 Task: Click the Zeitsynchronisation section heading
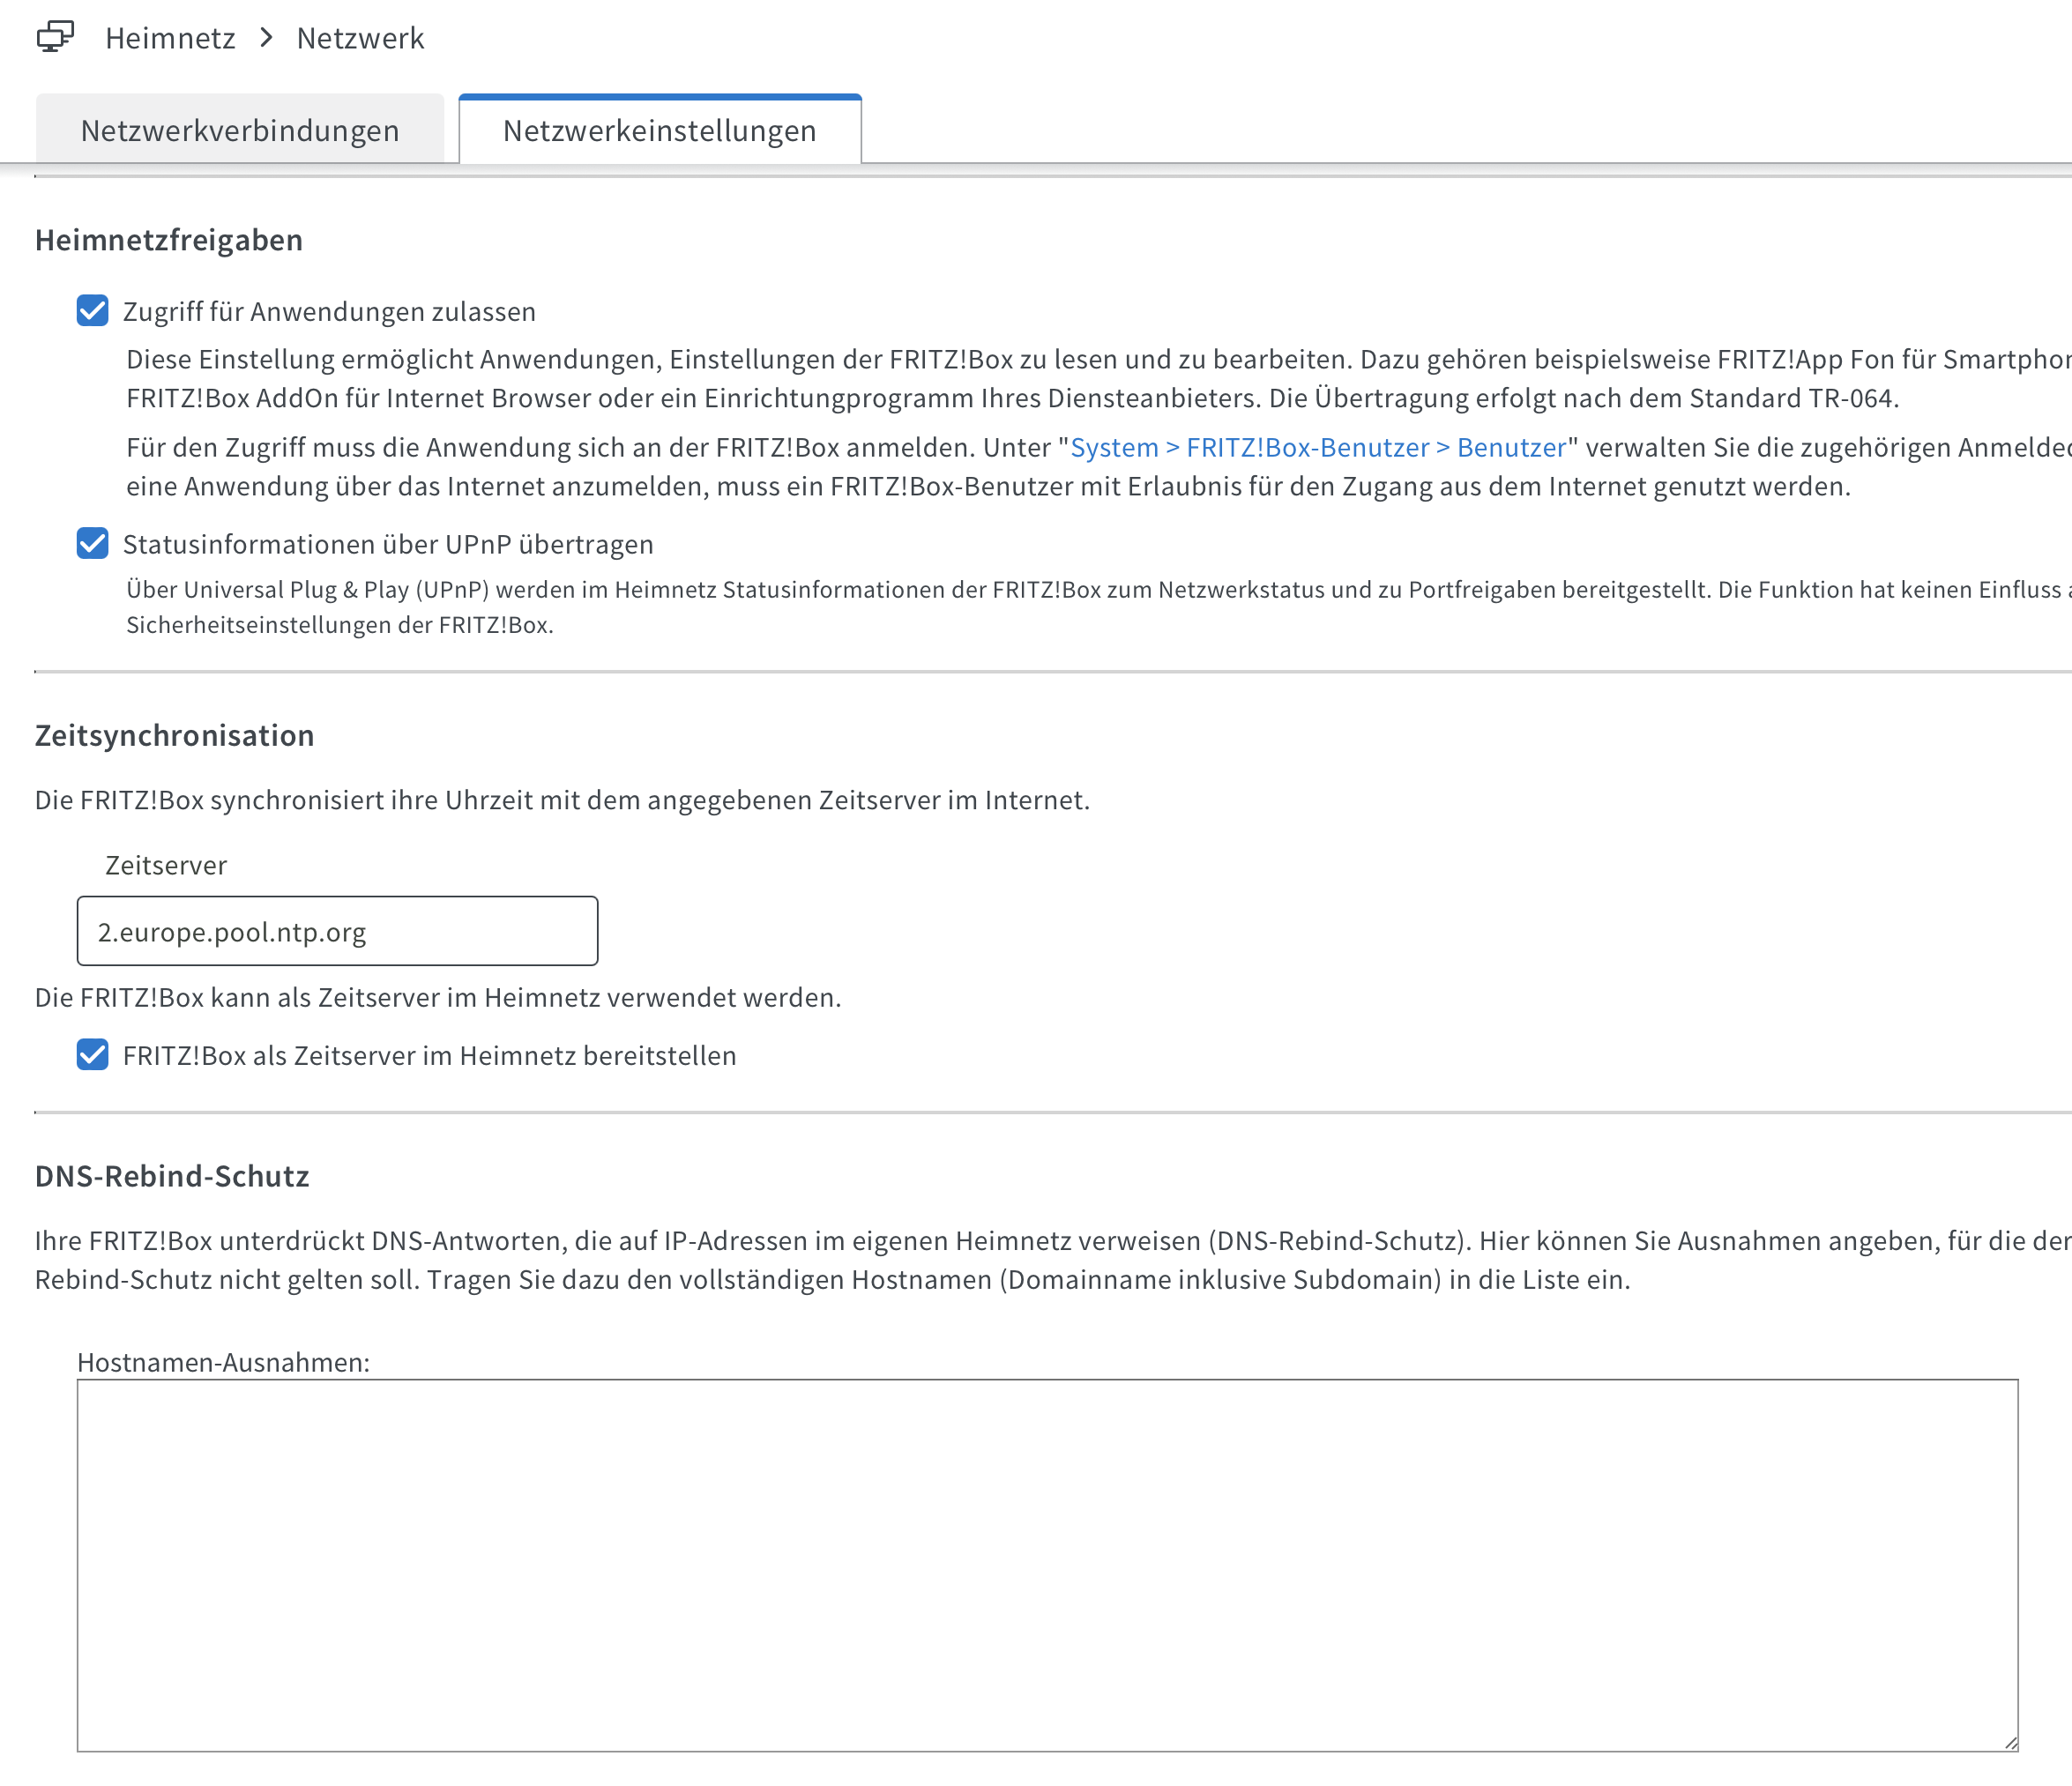tap(175, 735)
